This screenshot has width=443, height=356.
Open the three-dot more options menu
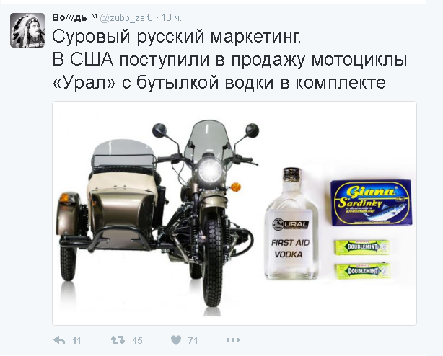pyautogui.click(x=233, y=340)
